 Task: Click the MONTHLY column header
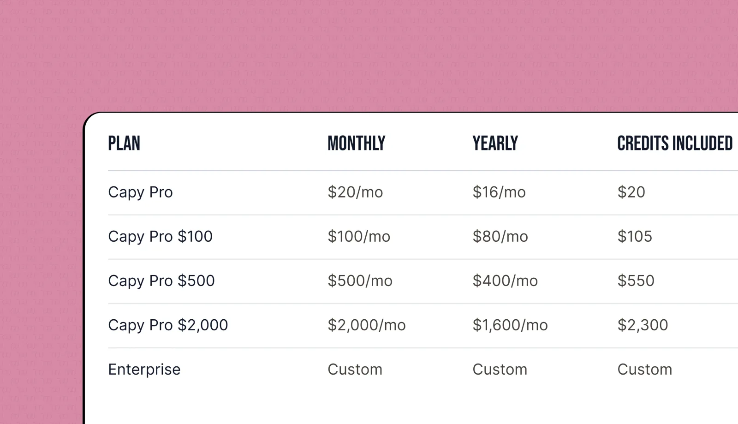[x=357, y=143]
